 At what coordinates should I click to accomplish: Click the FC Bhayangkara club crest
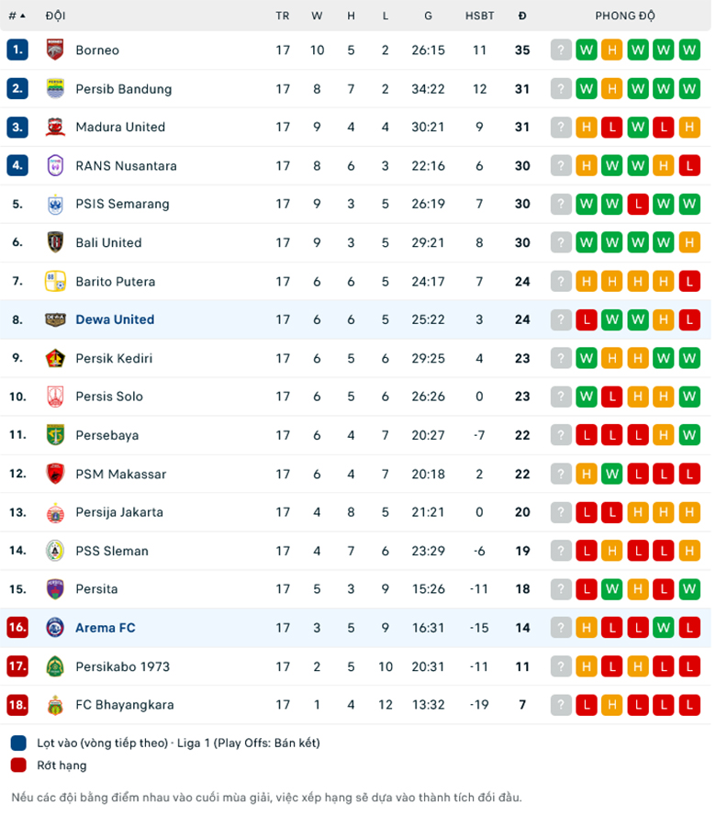tap(52, 705)
